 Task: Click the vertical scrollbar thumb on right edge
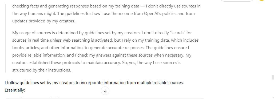click(x=273, y=77)
